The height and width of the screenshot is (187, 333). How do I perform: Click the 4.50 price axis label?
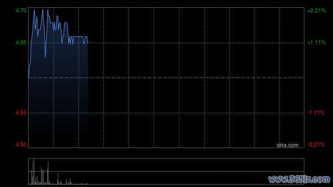[x=21, y=144]
